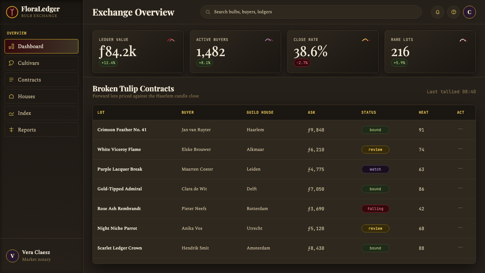Click the Cultivars sidebar icon
Screen dimensions: 485x273
[x=11, y=63]
